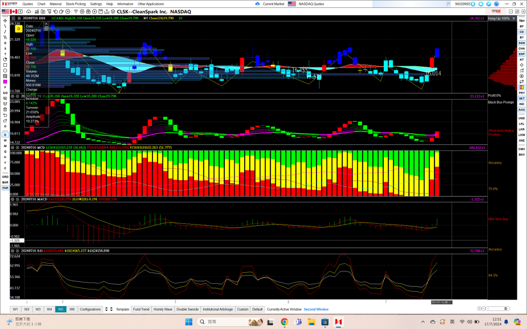Select the crosshair move tool
Viewport: 527px width, 329px height.
[5, 20]
